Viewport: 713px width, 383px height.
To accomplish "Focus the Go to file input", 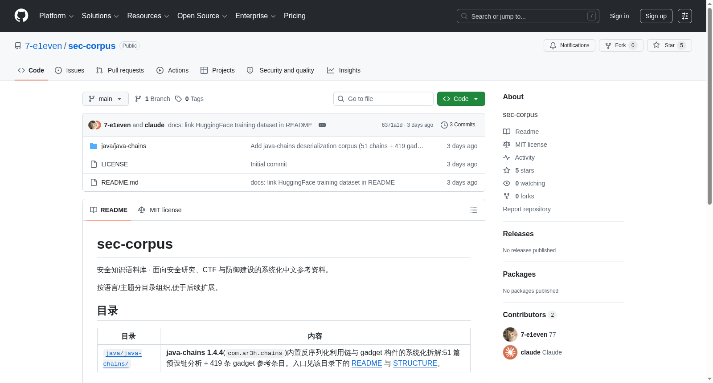I will click(x=383, y=99).
